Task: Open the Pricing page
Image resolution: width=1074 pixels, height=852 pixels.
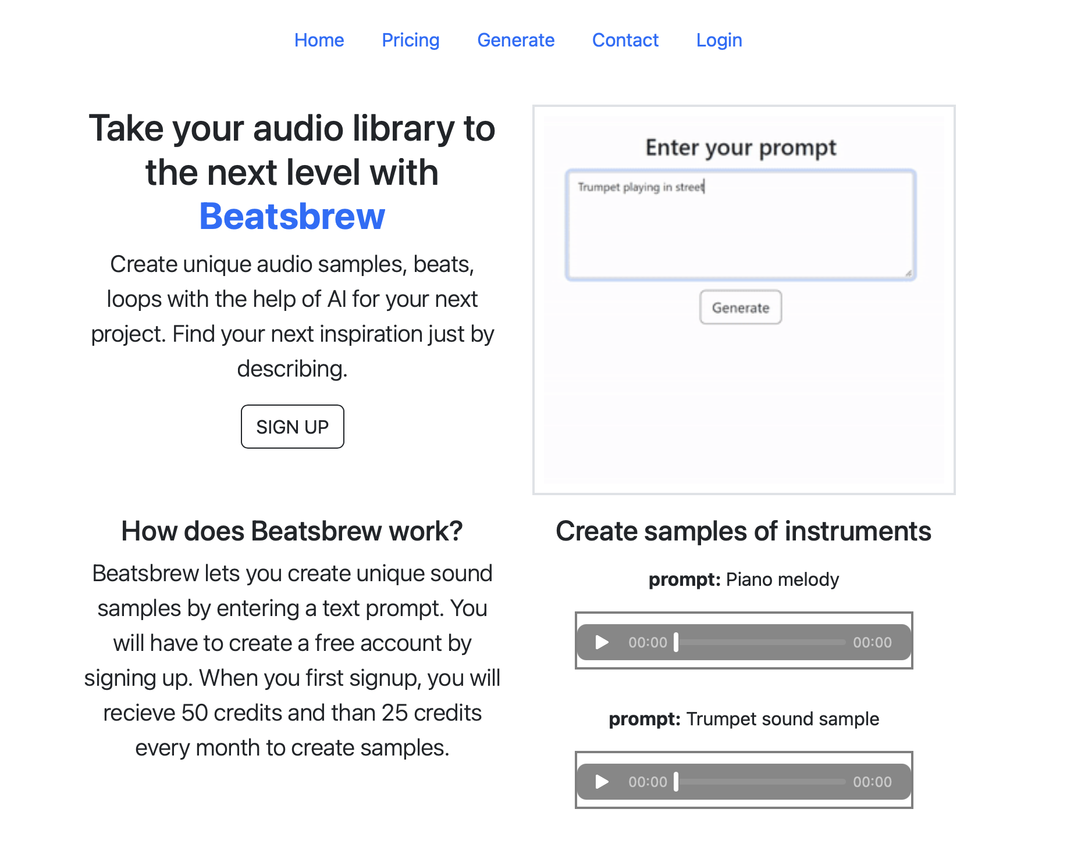Action: point(411,40)
